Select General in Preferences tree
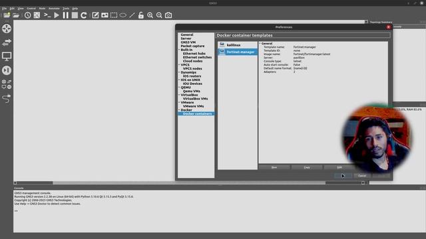The image size is (426, 239). coord(187,35)
